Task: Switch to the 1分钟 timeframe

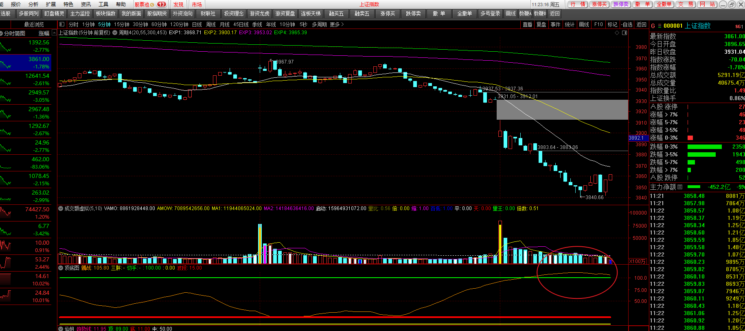Action: (x=88, y=24)
